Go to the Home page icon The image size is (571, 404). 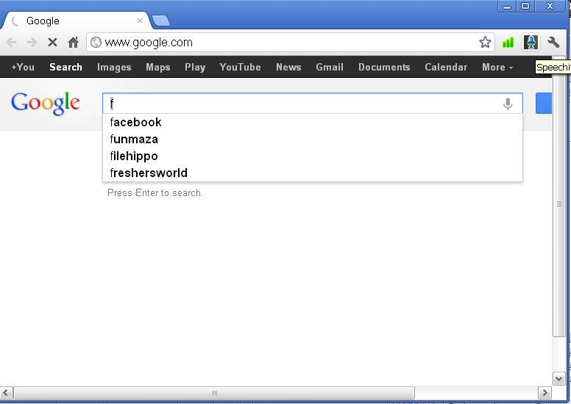(73, 43)
